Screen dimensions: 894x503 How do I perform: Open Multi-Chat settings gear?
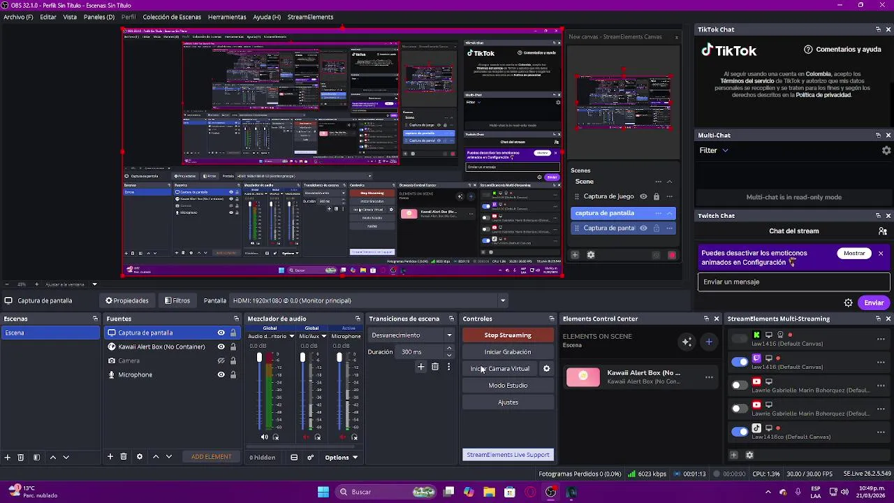[886, 150]
